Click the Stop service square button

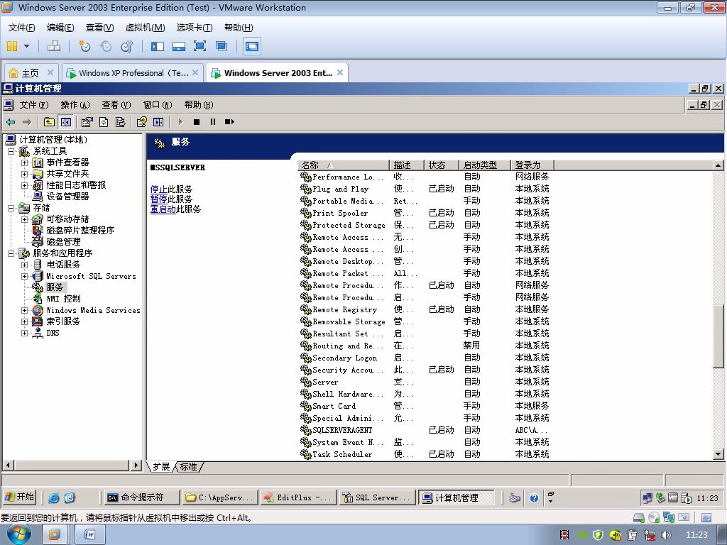(x=197, y=122)
